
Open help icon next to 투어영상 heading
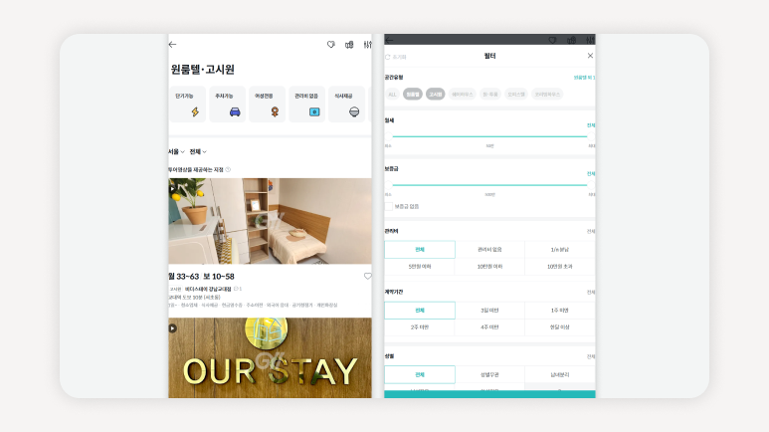[x=228, y=170]
